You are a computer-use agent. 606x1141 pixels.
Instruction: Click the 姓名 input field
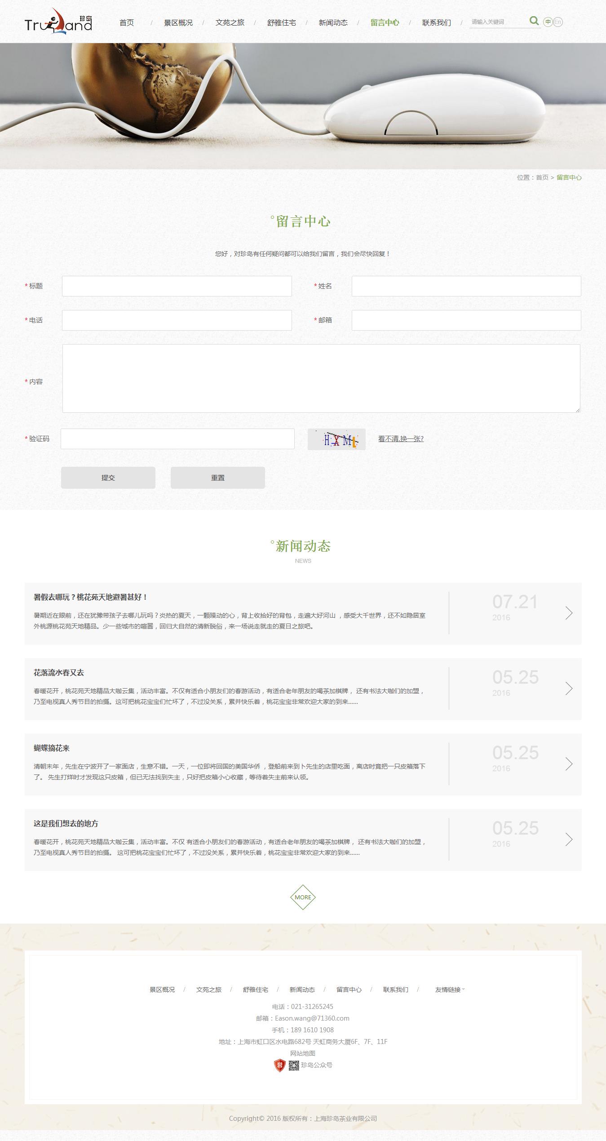466,286
